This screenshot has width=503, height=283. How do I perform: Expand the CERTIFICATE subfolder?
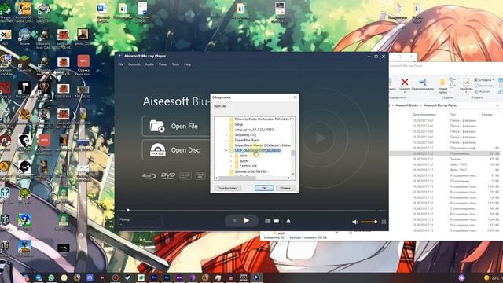tap(231, 166)
